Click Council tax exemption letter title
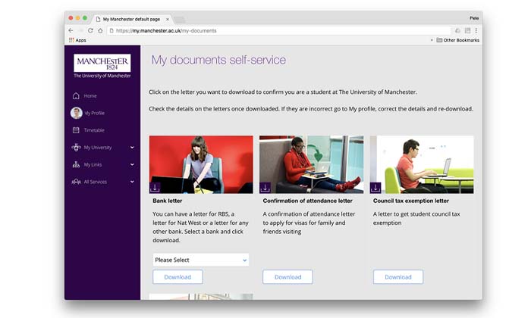The image size is (531, 318). tap(411, 201)
